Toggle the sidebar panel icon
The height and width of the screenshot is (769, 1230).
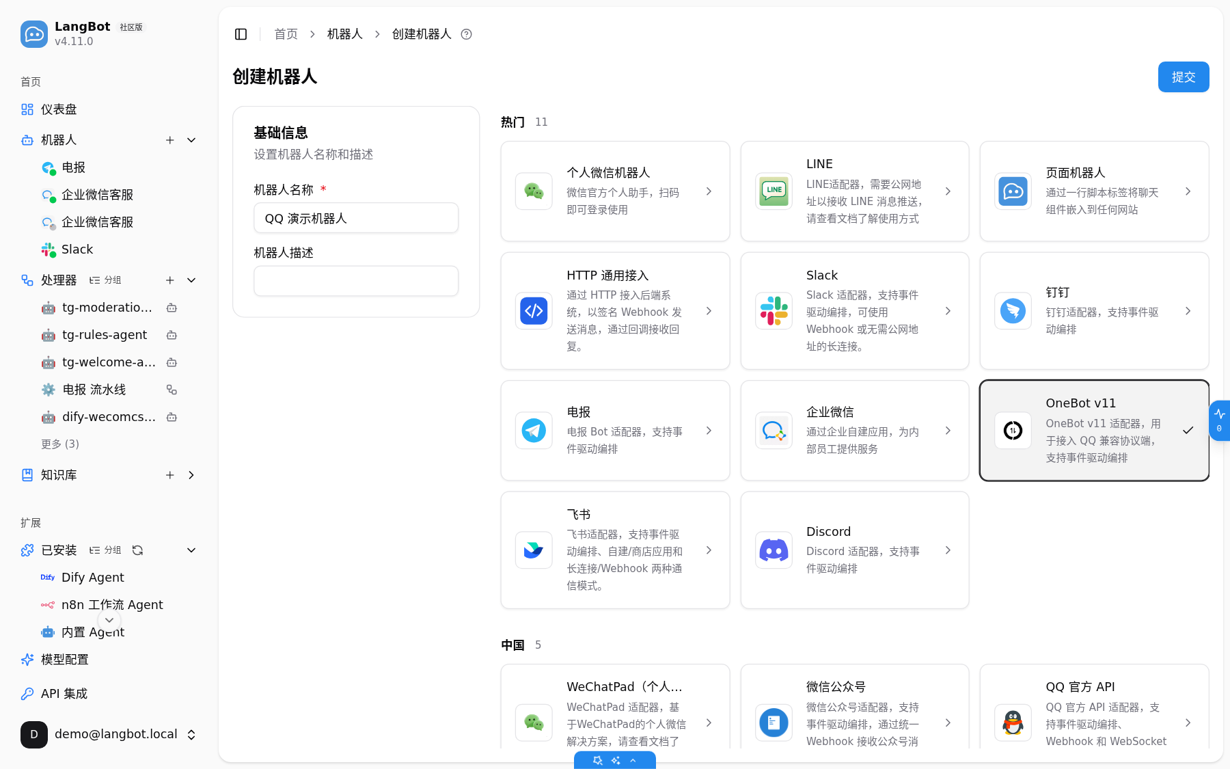click(x=241, y=34)
